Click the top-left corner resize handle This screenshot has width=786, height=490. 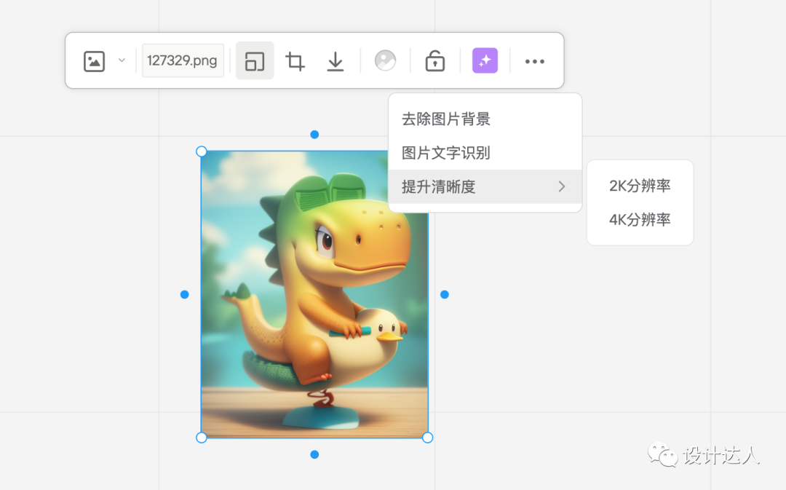[202, 151]
